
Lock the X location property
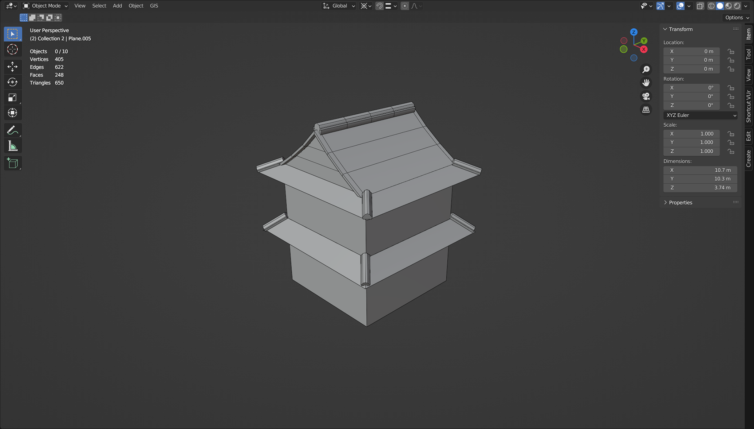click(x=730, y=51)
